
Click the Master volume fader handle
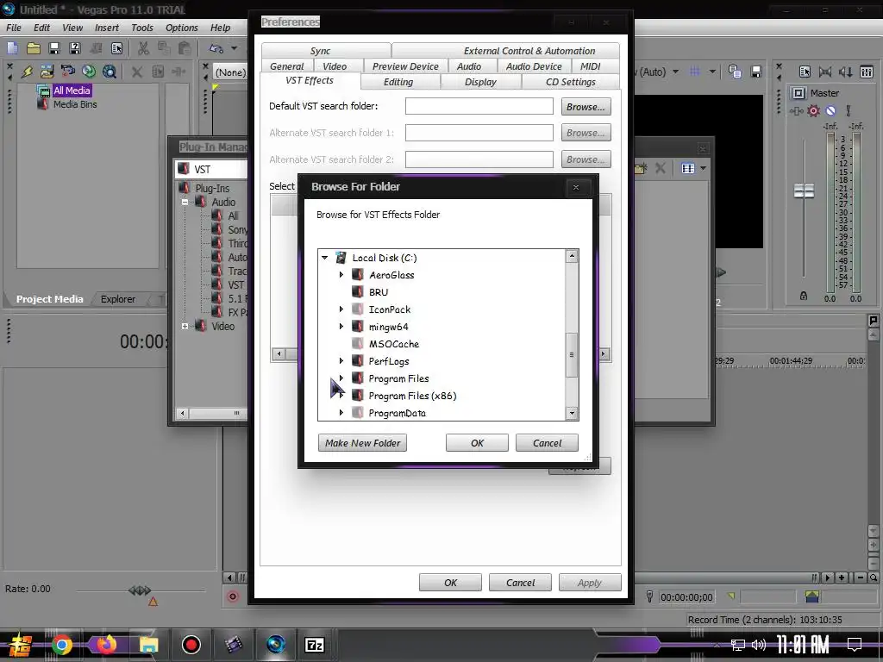click(x=804, y=190)
